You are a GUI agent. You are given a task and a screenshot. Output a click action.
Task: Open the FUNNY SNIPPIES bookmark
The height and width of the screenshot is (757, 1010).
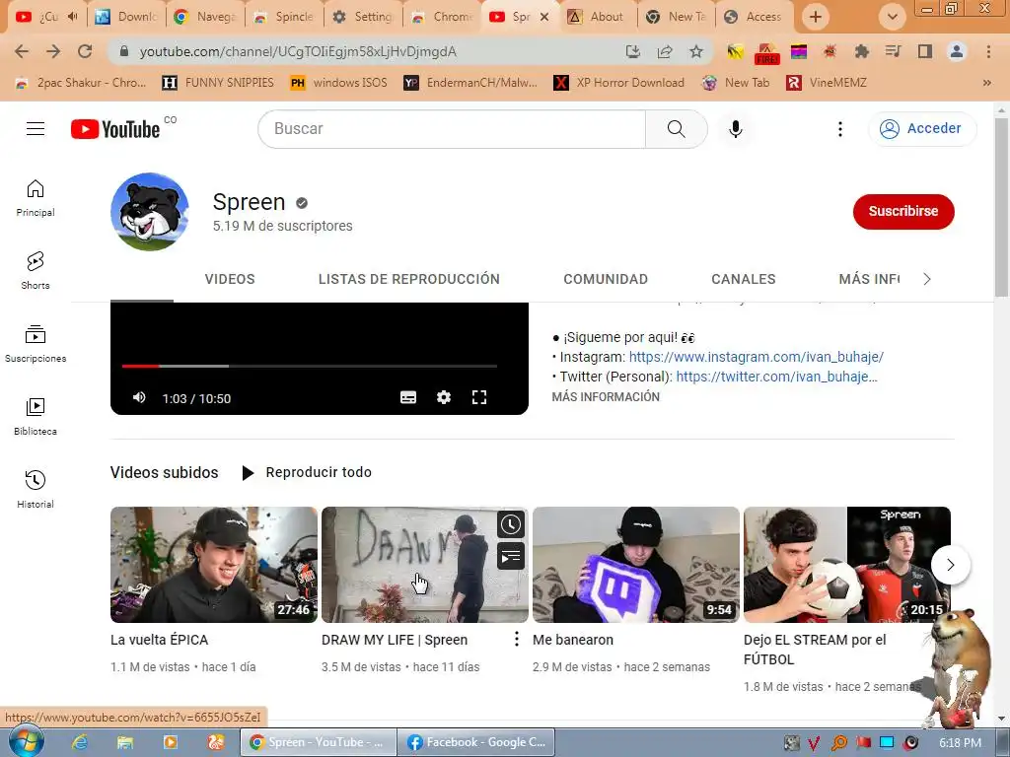(x=218, y=83)
